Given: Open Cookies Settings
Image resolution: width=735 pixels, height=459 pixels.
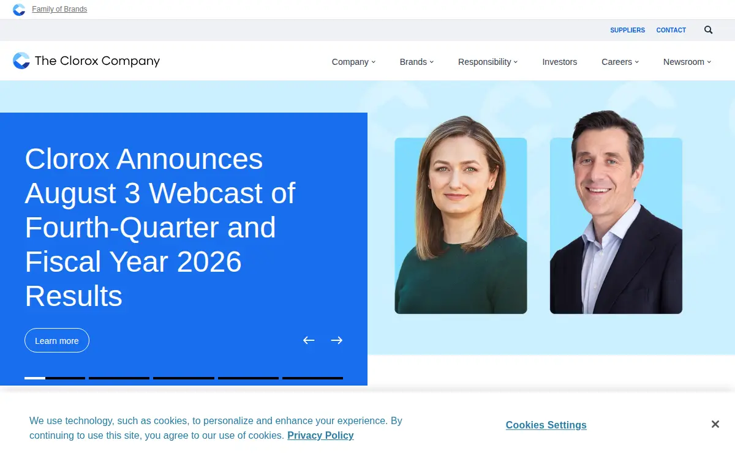Looking at the screenshot, I should tap(546, 425).
